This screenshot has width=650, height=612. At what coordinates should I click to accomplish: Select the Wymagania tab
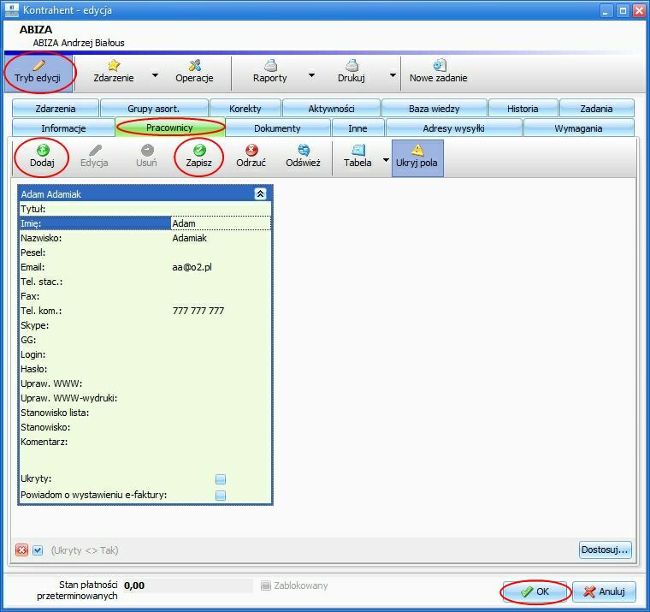[579, 128]
